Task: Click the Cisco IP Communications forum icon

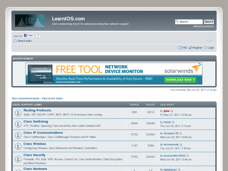Action: 18,135
